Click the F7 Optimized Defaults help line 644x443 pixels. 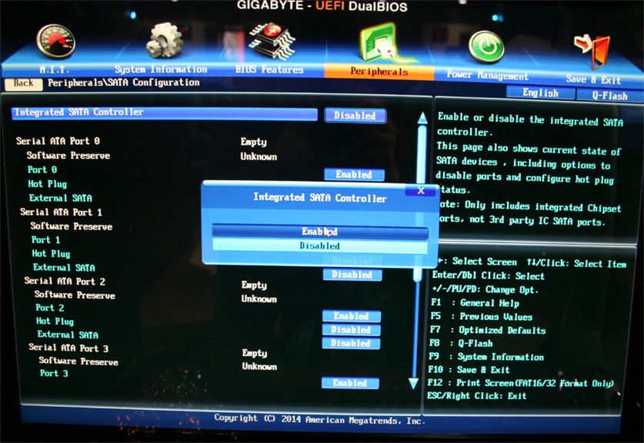488,330
